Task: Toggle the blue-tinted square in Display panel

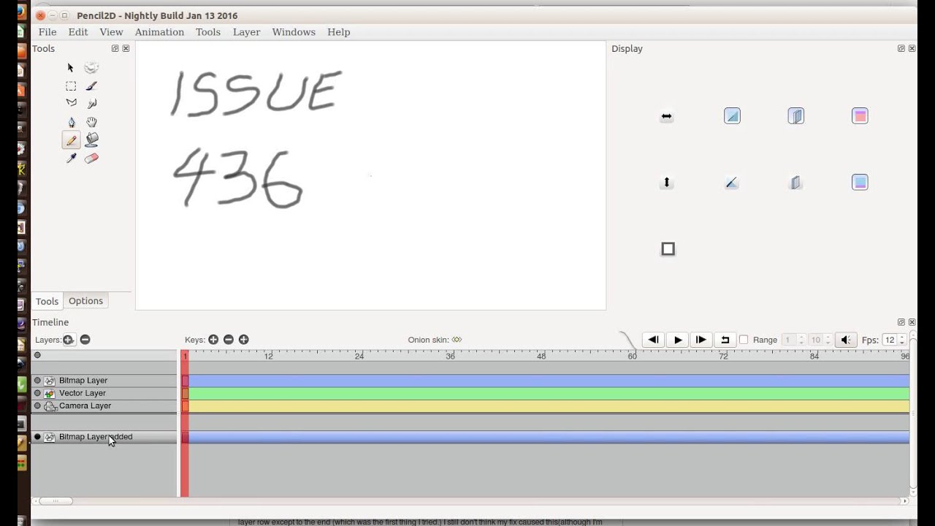Action: [860, 183]
